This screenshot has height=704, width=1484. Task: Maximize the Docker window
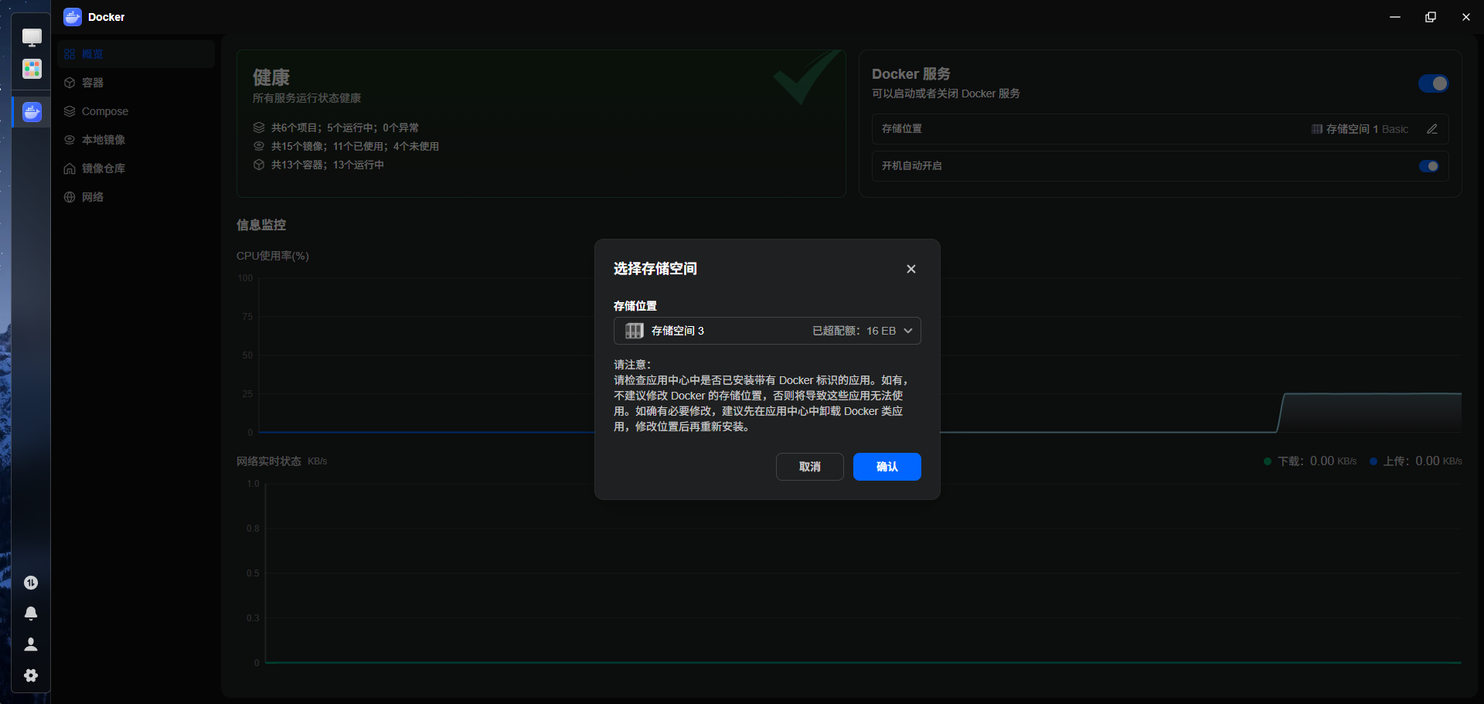[1431, 17]
